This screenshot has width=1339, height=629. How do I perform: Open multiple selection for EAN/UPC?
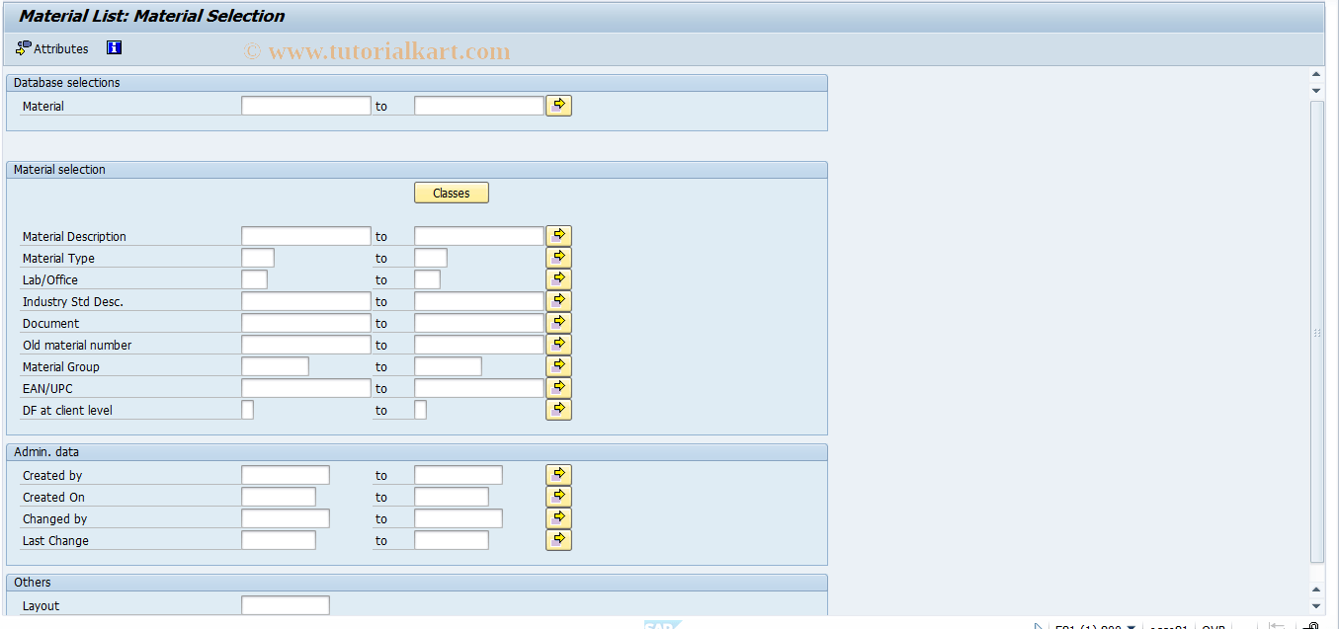[x=558, y=387]
